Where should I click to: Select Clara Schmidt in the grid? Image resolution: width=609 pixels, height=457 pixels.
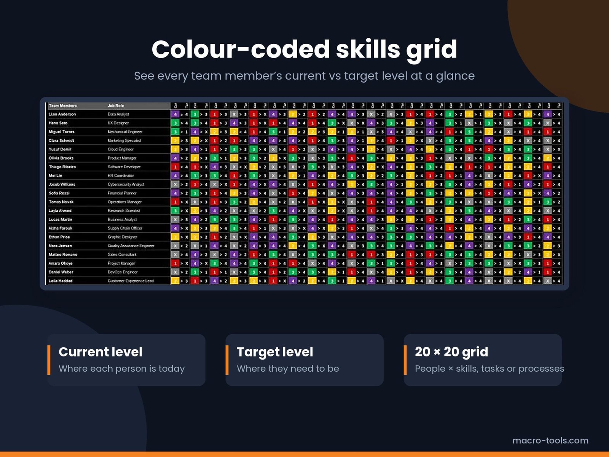(x=61, y=141)
